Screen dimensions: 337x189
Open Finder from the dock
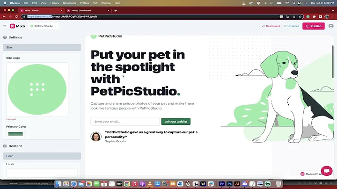coord(58,184)
